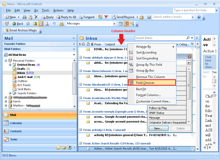Choose Remove This Column
Screen dimensions: 220x160
(152, 77)
